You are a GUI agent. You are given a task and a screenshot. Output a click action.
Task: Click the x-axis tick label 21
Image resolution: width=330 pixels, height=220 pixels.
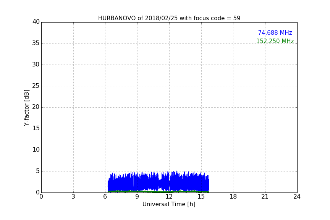(265, 197)
